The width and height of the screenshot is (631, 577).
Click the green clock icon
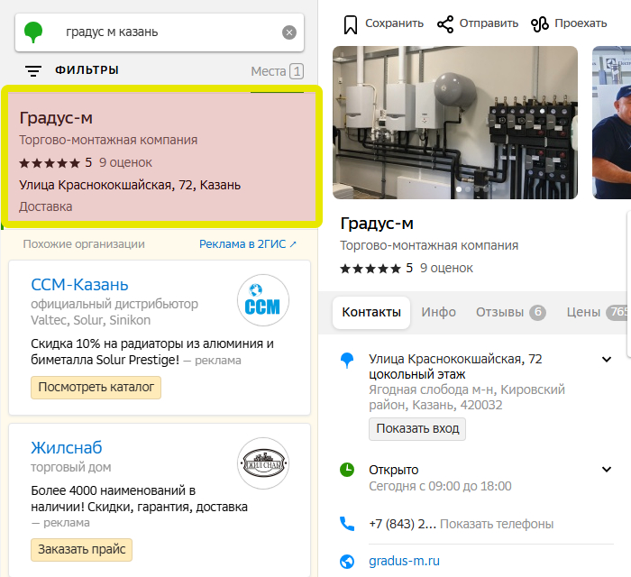347,470
